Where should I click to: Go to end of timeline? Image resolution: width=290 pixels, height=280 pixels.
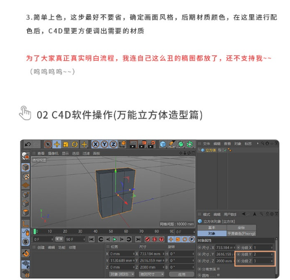coord(138,239)
